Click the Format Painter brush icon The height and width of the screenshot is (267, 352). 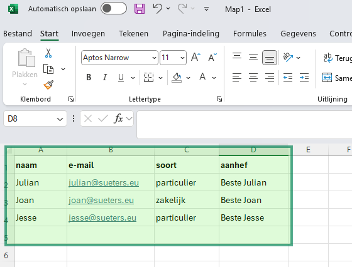pyautogui.click(x=48, y=85)
